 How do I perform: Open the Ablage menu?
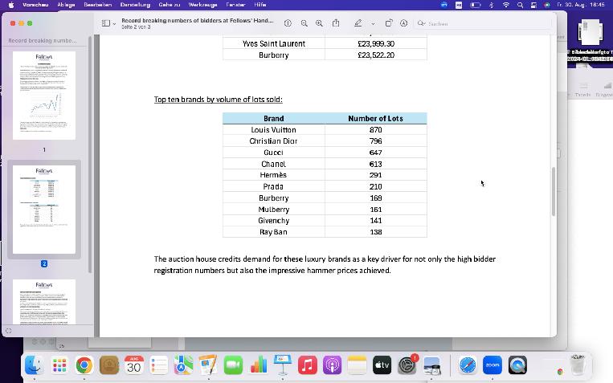click(x=66, y=5)
